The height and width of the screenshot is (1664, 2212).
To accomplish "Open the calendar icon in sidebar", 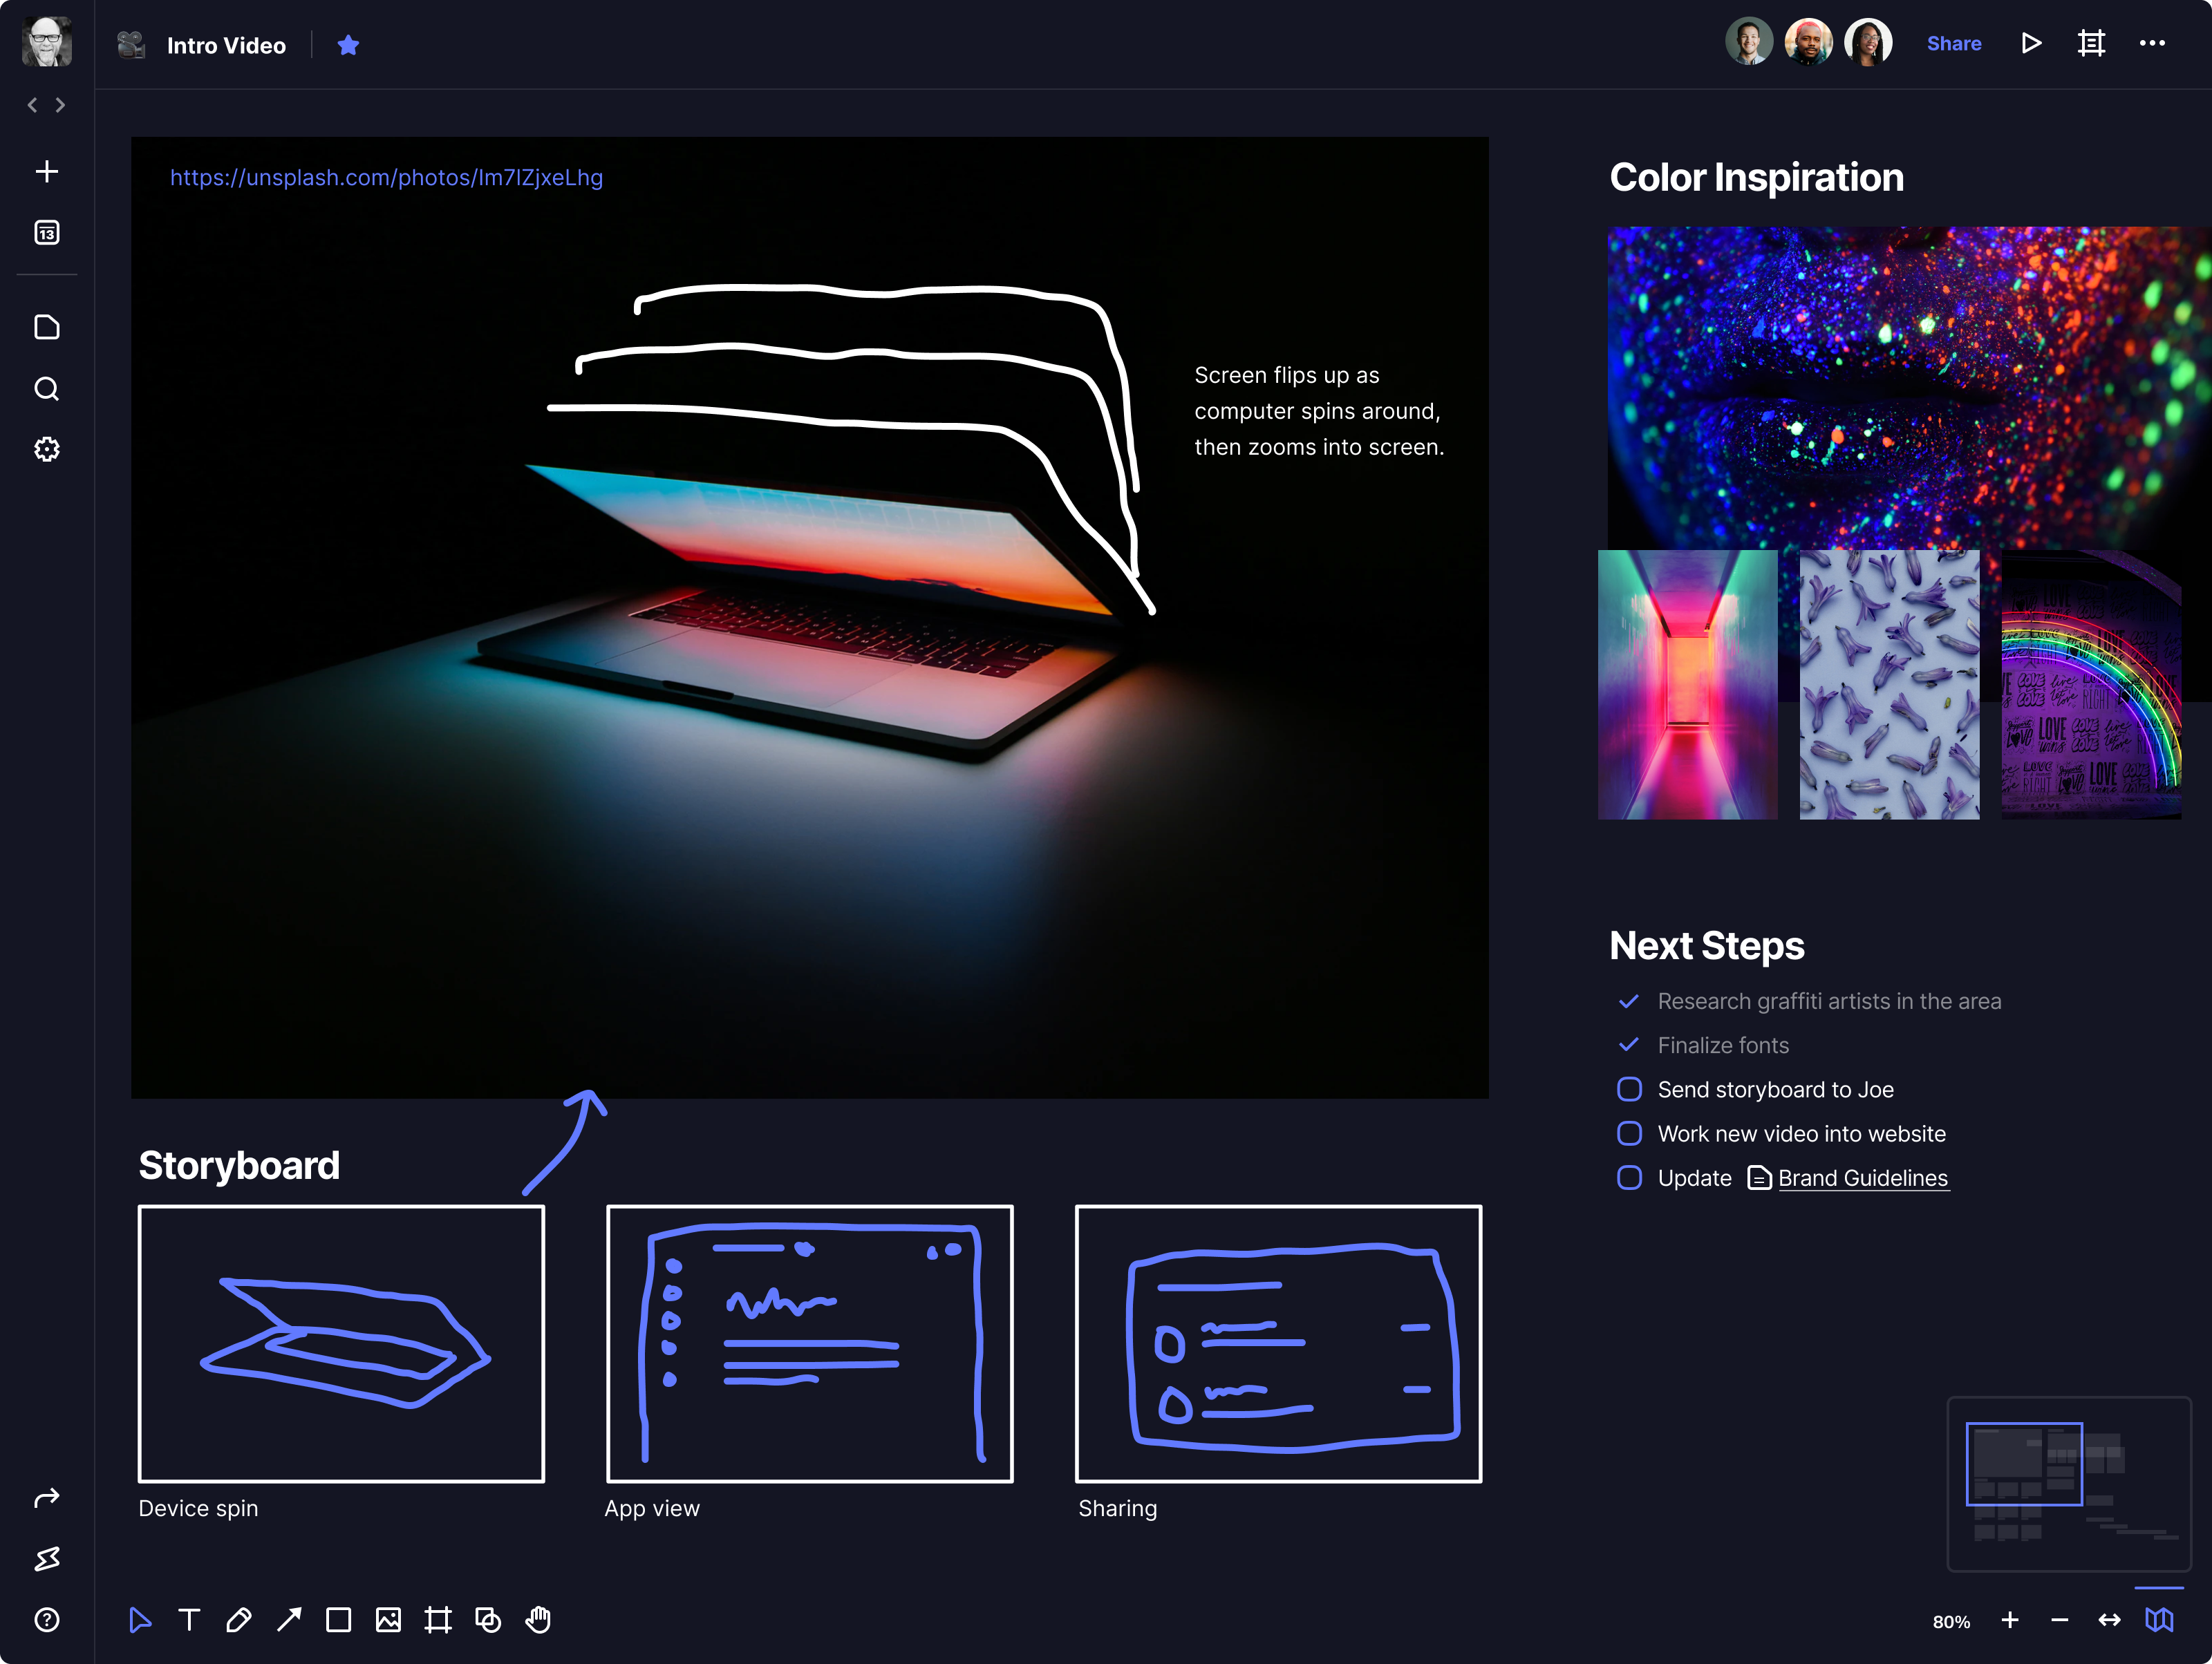I will [x=47, y=233].
